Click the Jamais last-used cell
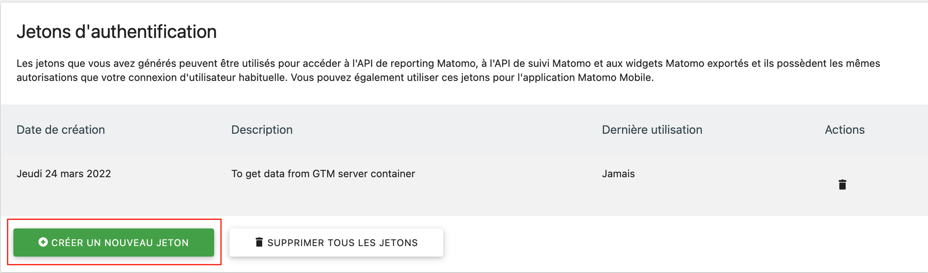 (x=618, y=174)
